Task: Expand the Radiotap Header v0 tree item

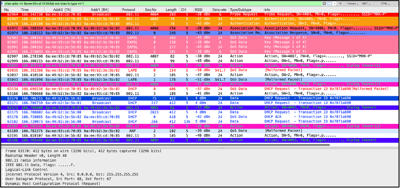Action: 2,154
